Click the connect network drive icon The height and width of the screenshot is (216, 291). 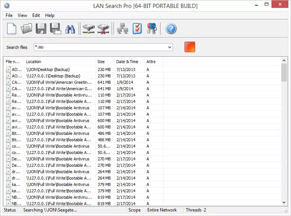(x=88, y=29)
